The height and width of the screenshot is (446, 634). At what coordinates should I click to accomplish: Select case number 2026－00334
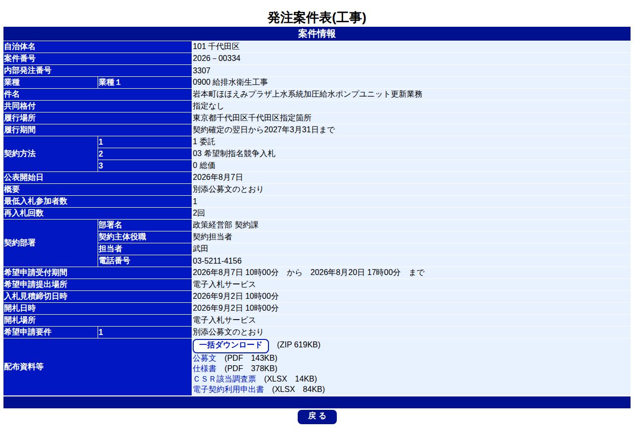click(x=216, y=58)
